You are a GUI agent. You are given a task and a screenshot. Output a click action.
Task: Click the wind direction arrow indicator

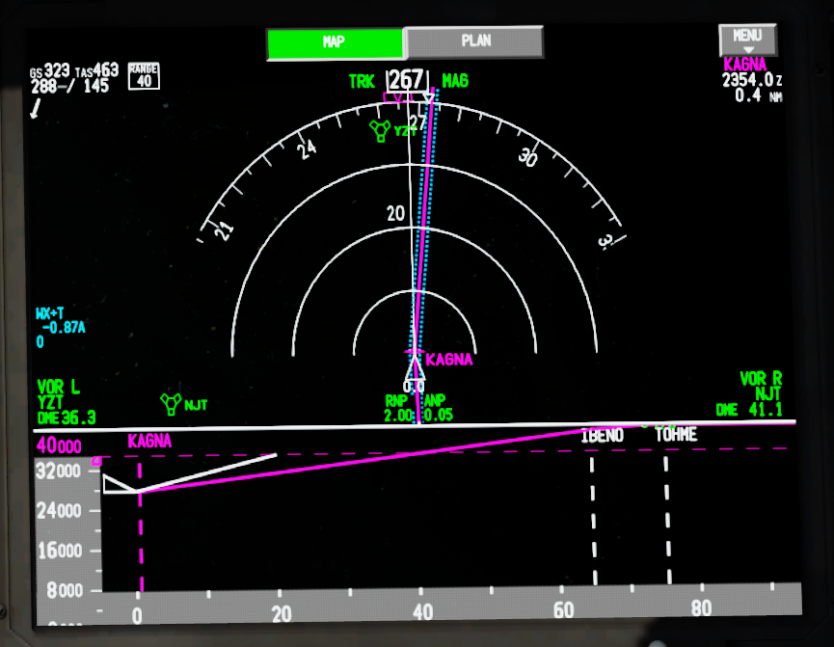pyautogui.click(x=36, y=108)
